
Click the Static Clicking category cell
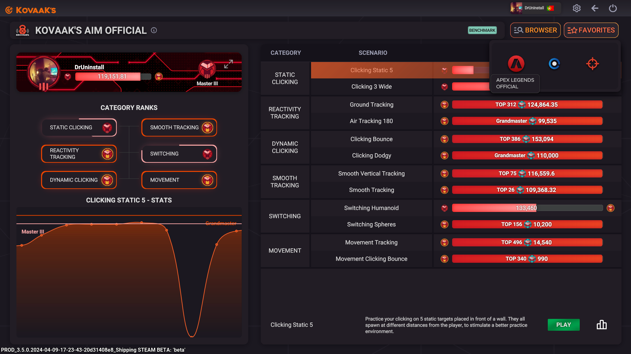[x=285, y=78]
